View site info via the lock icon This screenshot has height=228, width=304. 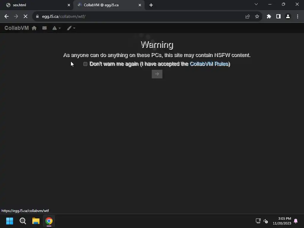coord(37,17)
